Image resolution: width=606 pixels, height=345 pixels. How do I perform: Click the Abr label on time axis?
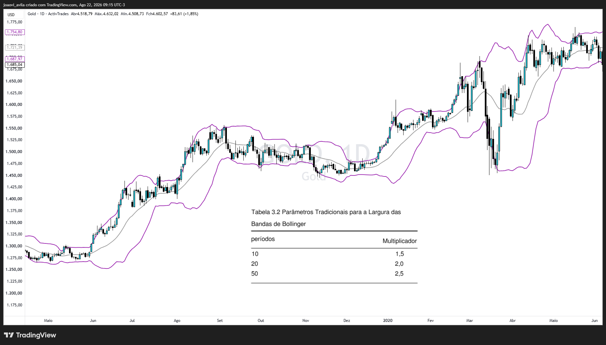[513, 321]
